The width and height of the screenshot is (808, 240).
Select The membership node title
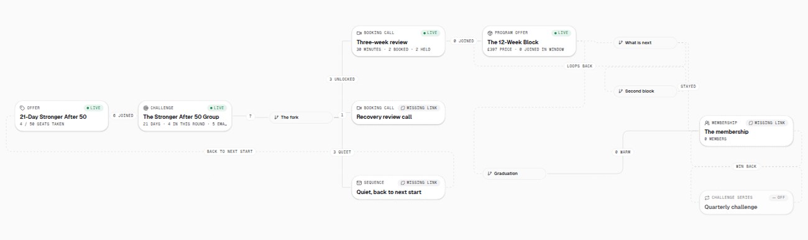727,132
